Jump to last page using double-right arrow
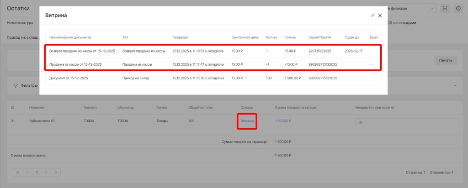The image size is (468, 188). click(x=56, y=172)
